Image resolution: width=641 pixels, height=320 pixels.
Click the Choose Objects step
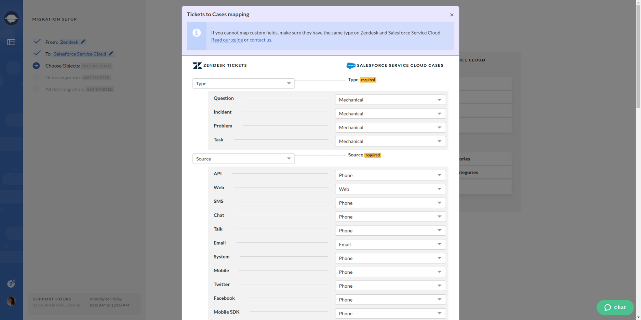[x=63, y=66]
